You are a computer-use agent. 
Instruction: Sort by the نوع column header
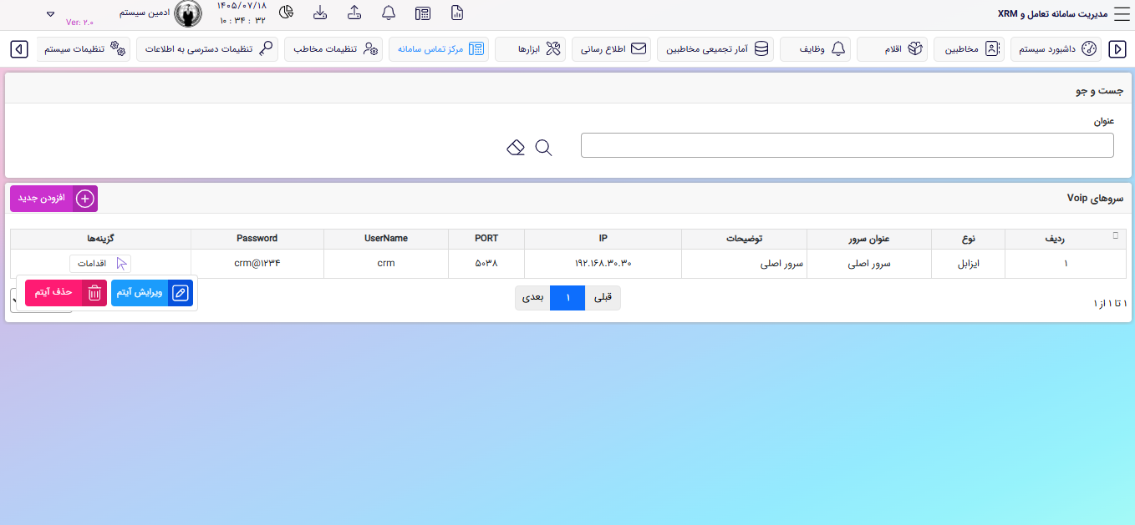[x=969, y=239]
